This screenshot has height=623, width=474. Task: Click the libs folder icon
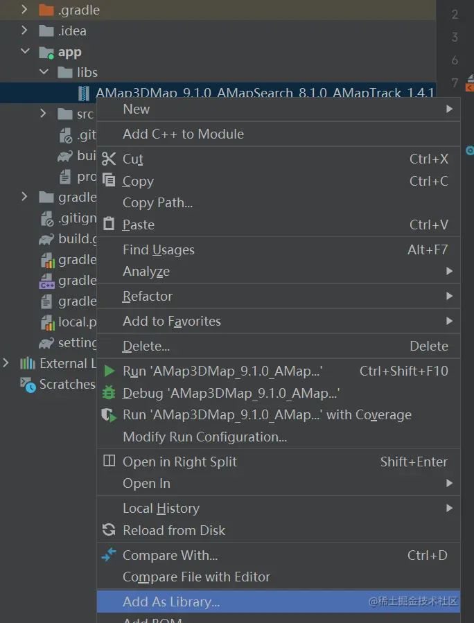tap(65, 73)
